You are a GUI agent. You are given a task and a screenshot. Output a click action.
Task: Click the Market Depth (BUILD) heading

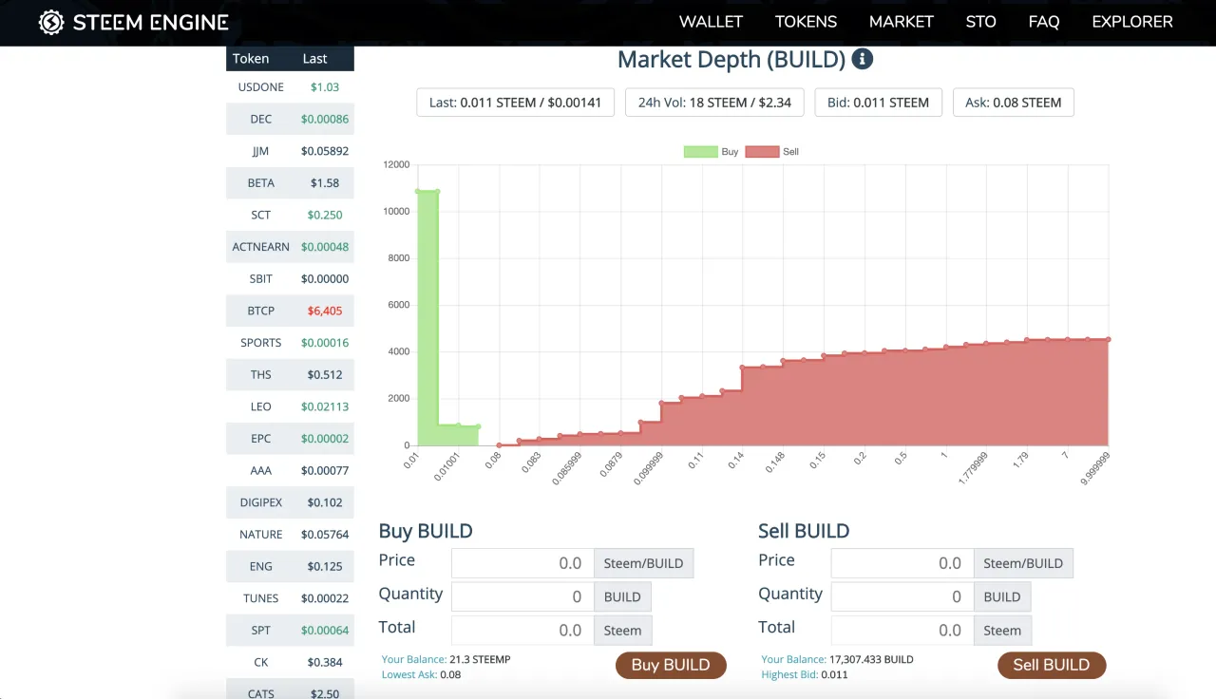731,59
